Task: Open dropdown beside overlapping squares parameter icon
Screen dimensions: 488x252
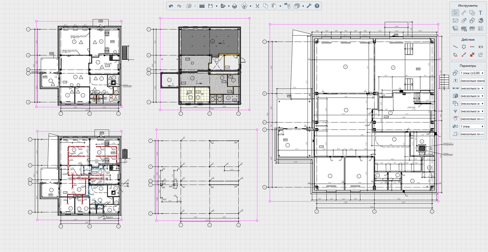Action: tap(472, 103)
